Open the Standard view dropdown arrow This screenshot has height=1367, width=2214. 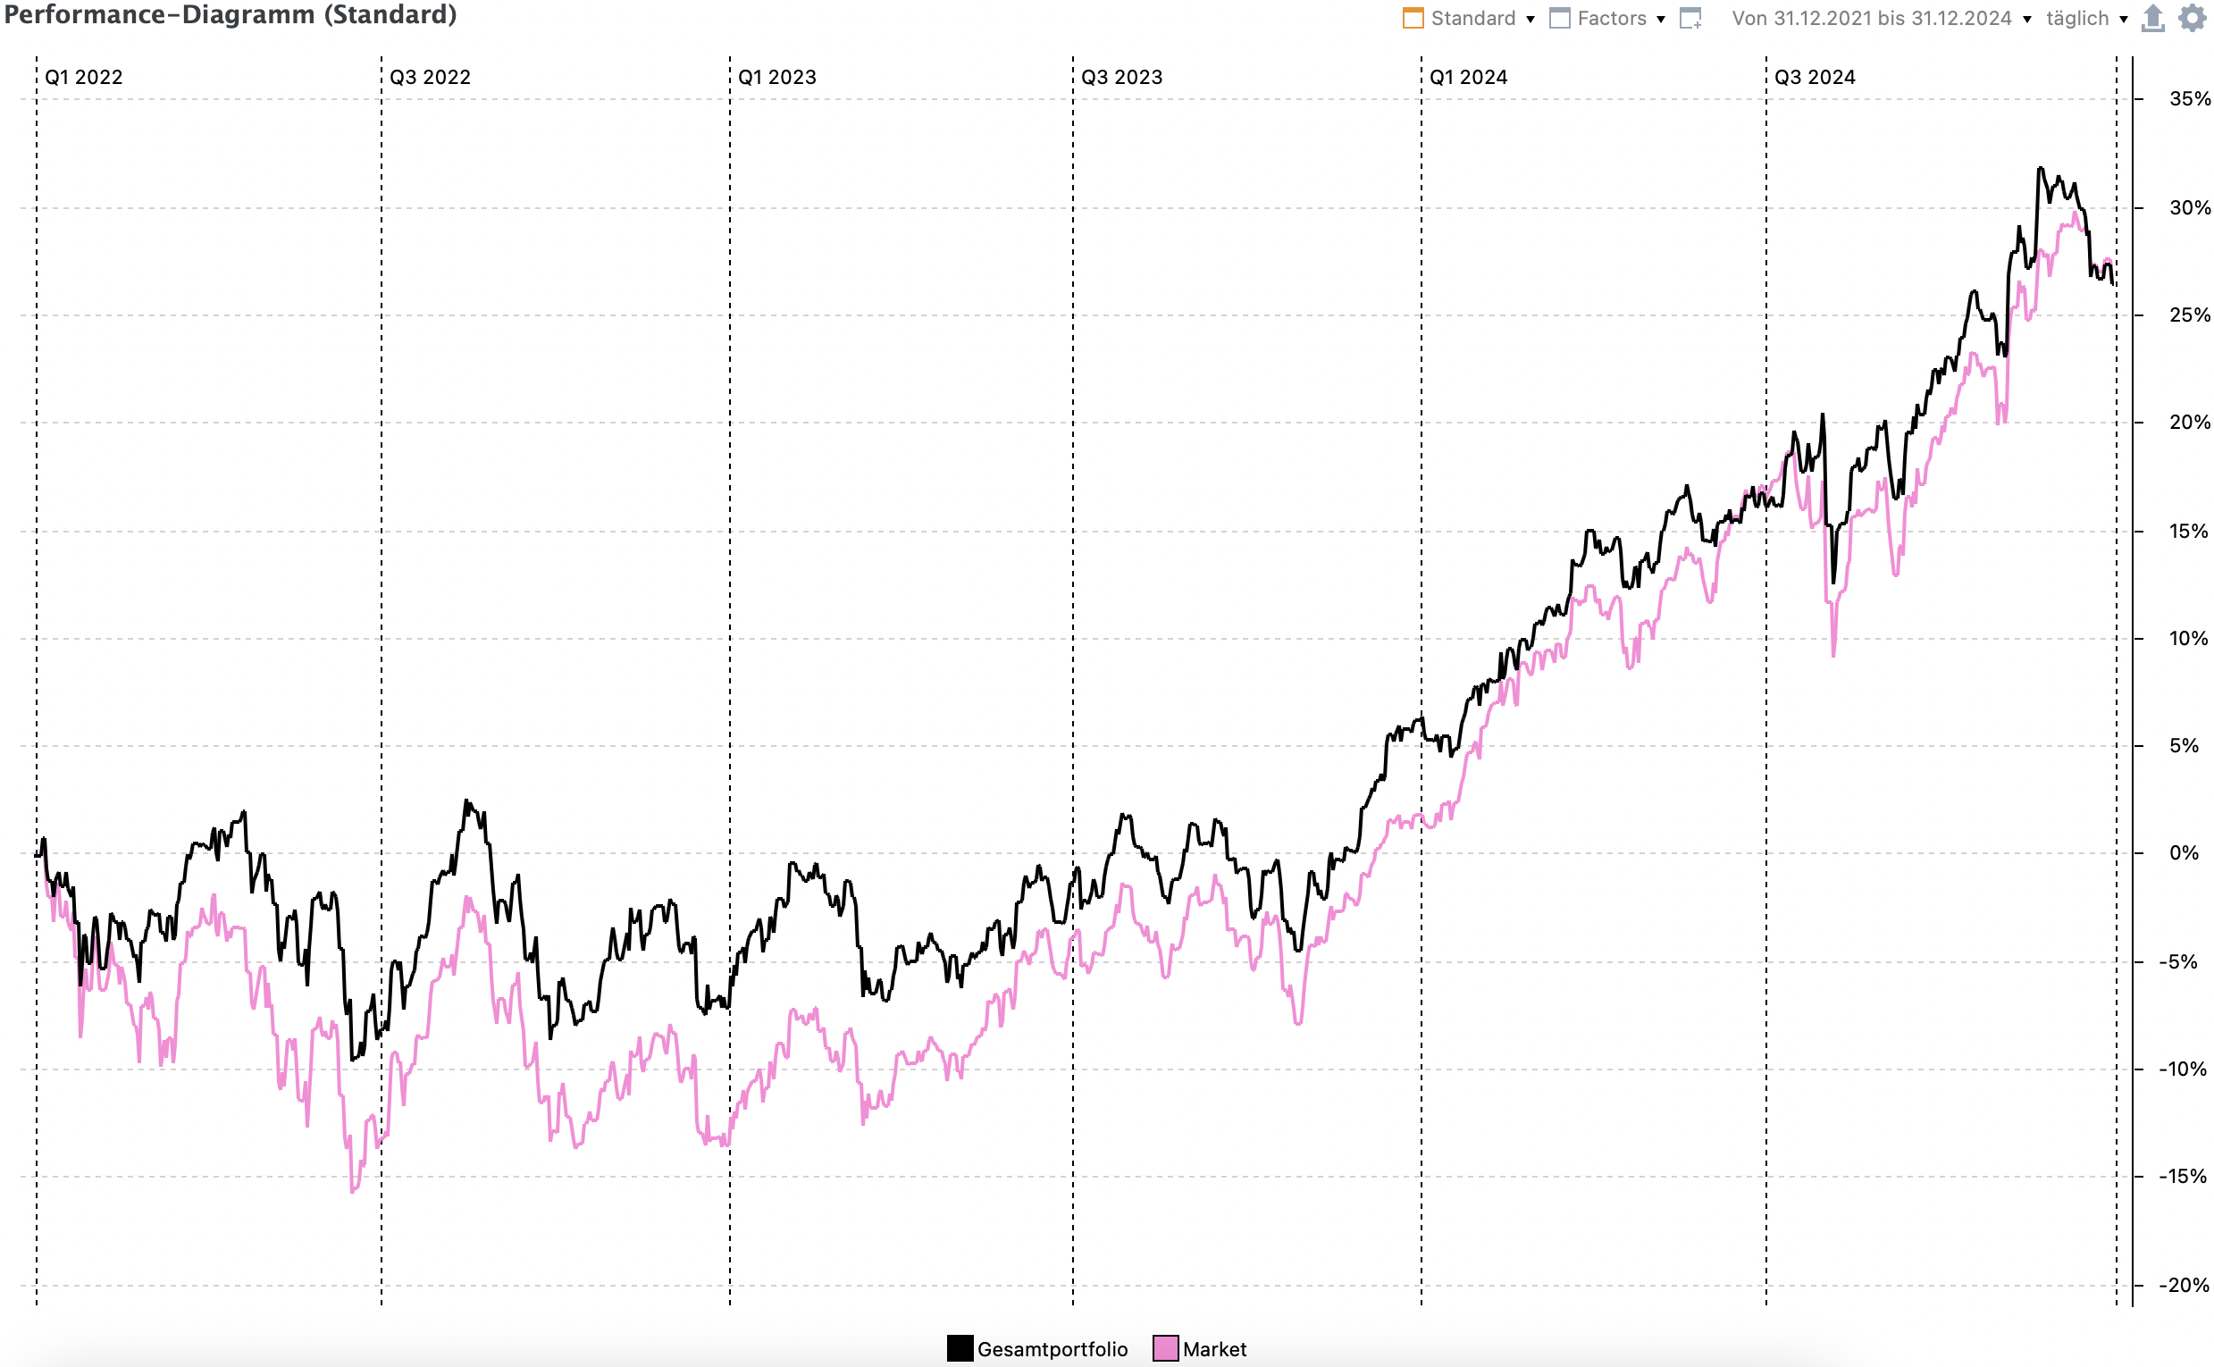[x=1531, y=19]
